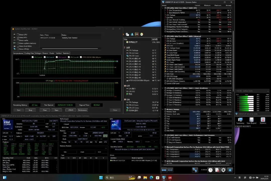Collapse the C-State Residency group
Image resolution: width=271 pixels, height=181 pixels.
[163, 88]
